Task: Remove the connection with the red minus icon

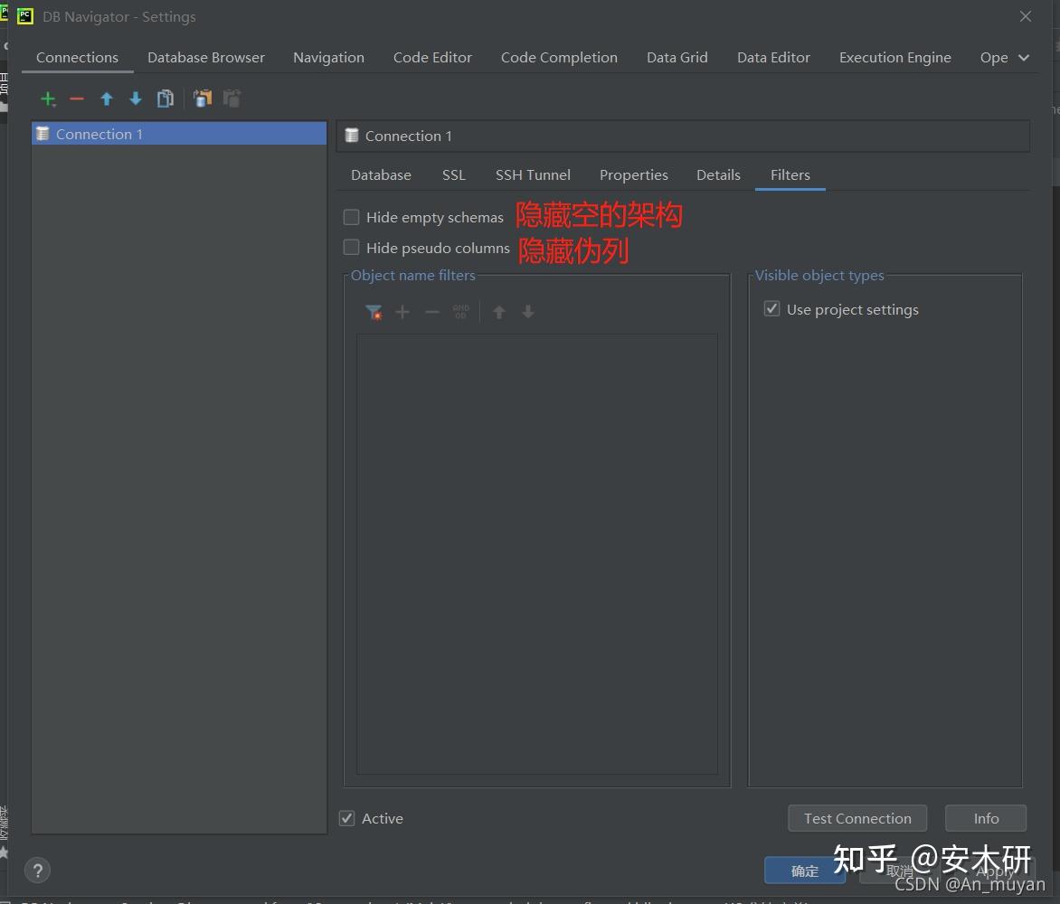Action: pos(77,99)
